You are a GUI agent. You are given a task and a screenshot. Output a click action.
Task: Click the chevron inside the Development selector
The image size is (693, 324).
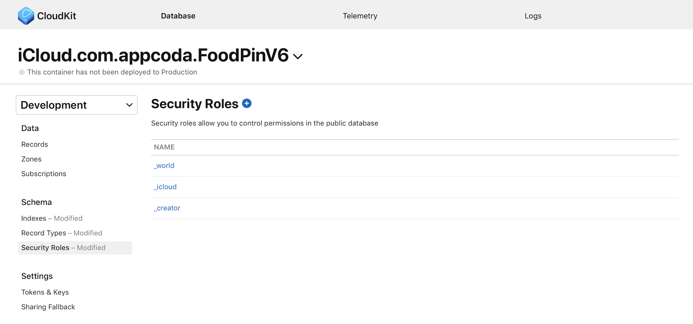coord(129,105)
